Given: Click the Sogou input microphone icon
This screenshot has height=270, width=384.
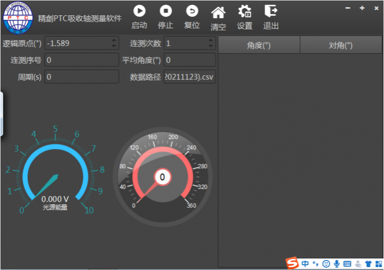Looking at the screenshot, I should click(336, 263).
